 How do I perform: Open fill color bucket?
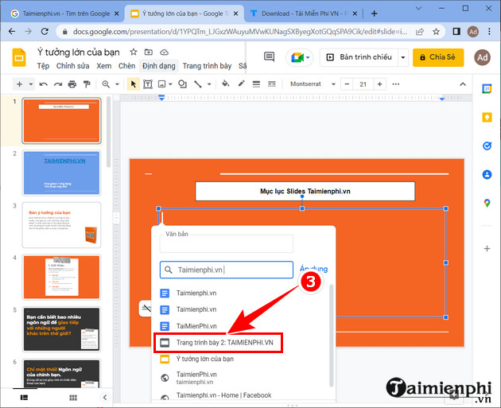(226, 84)
